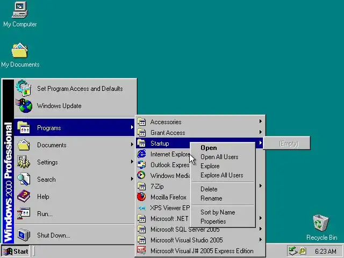Click the Settings gear icon in Start menu

(x=24, y=162)
